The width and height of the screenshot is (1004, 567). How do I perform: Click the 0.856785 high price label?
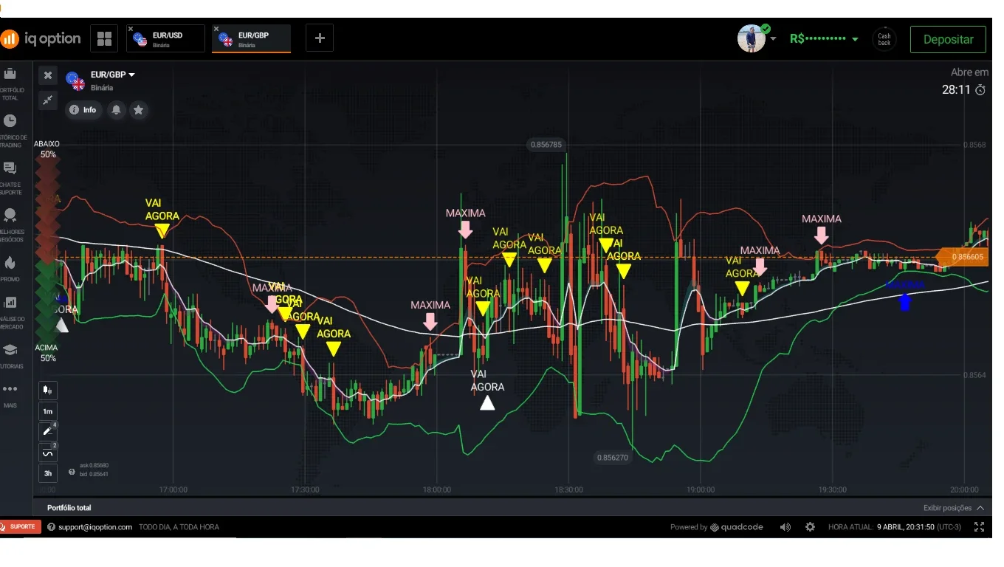tap(546, 145)
